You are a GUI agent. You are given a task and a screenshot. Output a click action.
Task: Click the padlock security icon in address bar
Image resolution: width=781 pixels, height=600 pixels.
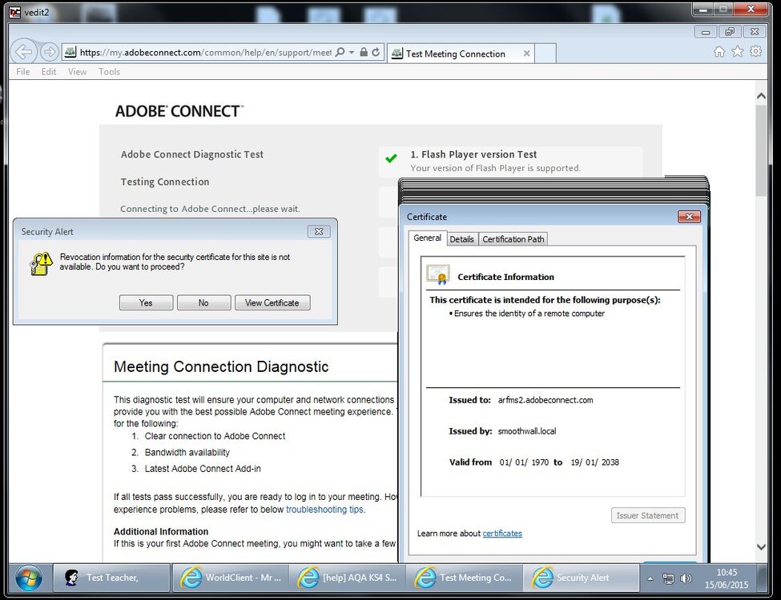[364, 52]
